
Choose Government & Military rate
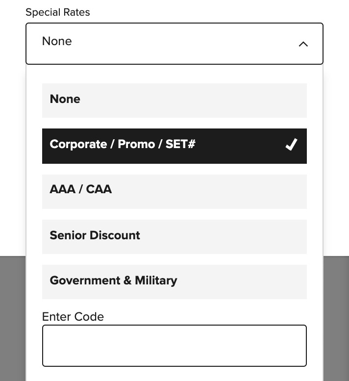(174, 282)
